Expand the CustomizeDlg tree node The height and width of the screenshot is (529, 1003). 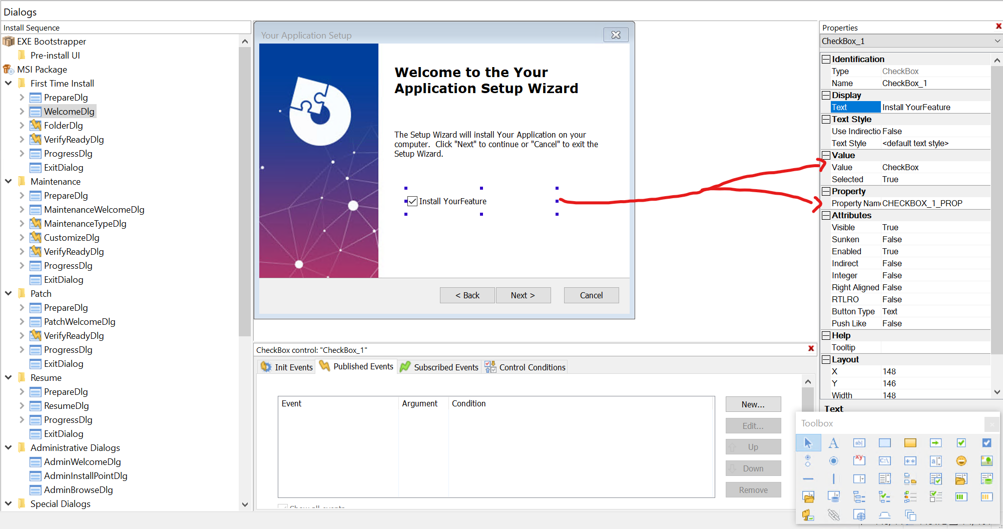[22, 237]
